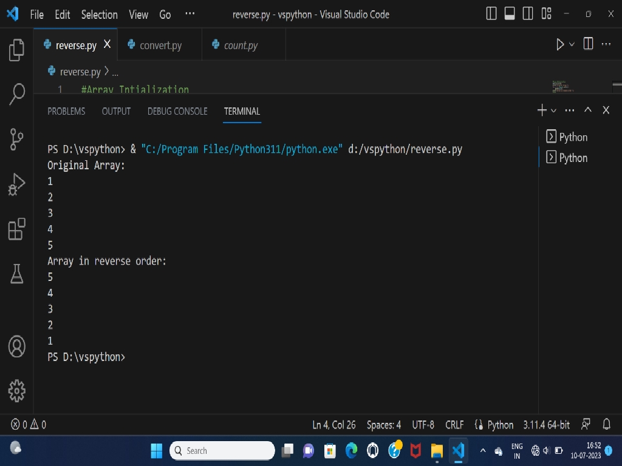Toggle Primary Side Bar layout icon
622x466 pixels.
491,13
